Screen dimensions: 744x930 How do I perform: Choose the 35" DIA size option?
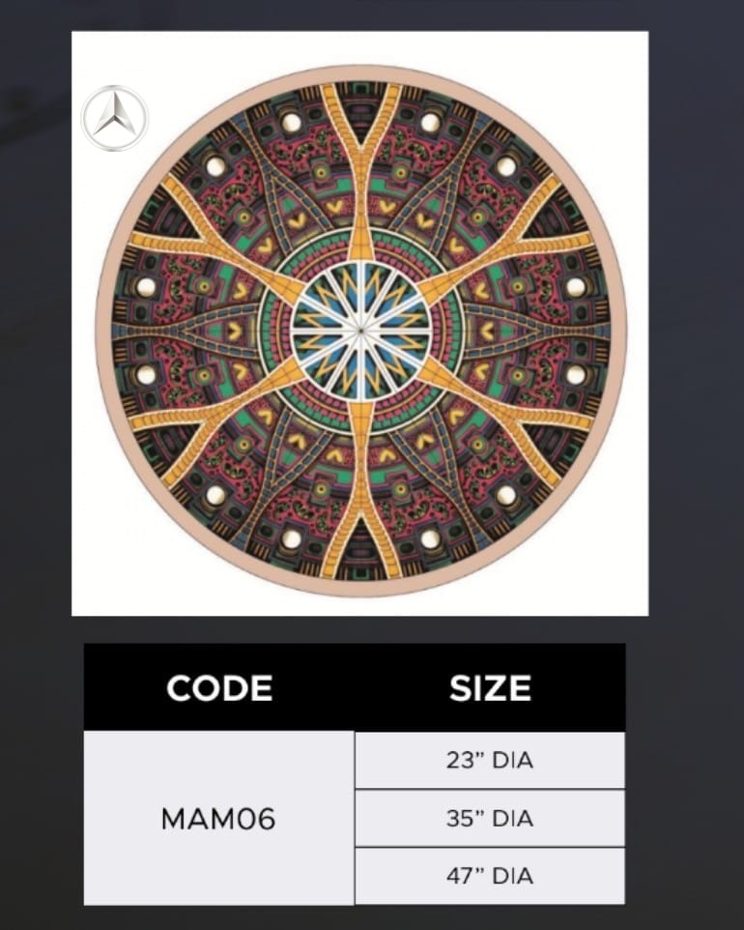pos(490,818)
